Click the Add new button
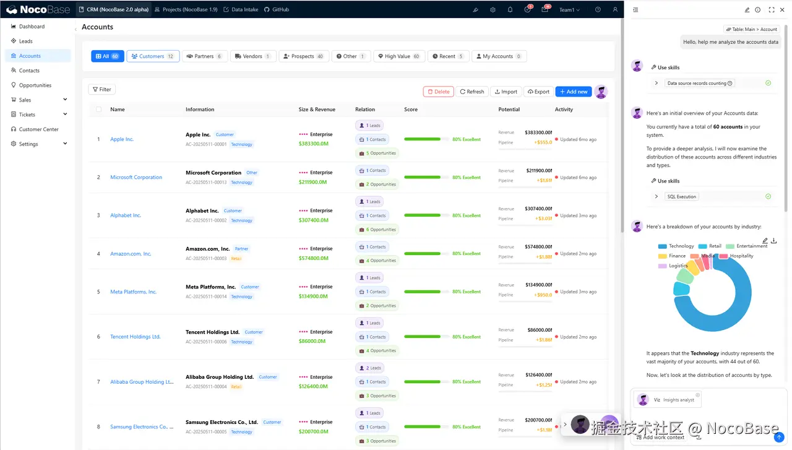 pos(573,92)
